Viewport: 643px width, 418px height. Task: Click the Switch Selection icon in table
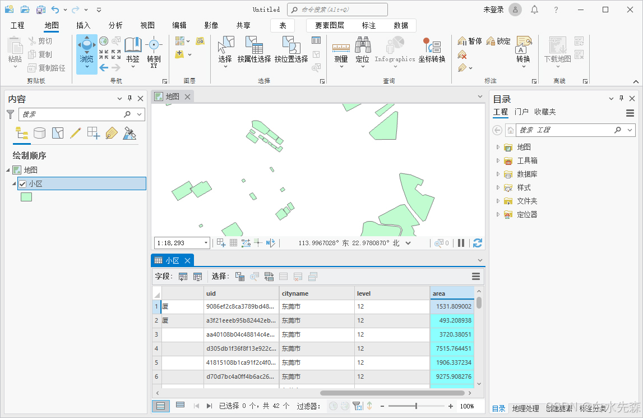pyautogui.click(x=269, y=277)
